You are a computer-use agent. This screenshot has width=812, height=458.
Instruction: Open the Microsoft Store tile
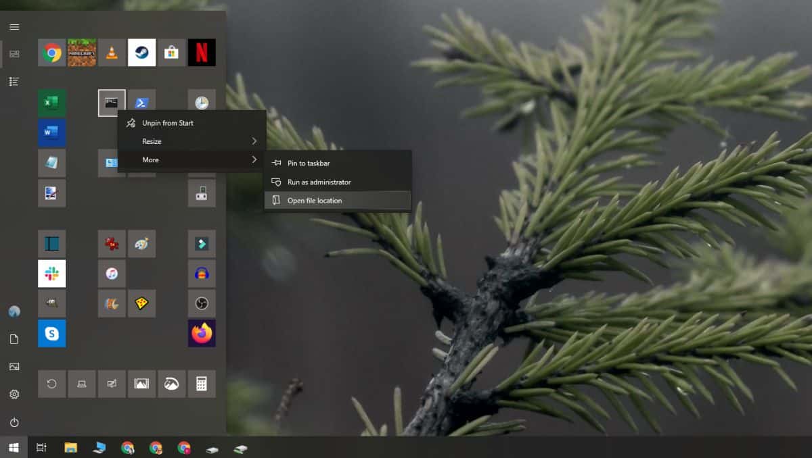click(x=172, y=53)
